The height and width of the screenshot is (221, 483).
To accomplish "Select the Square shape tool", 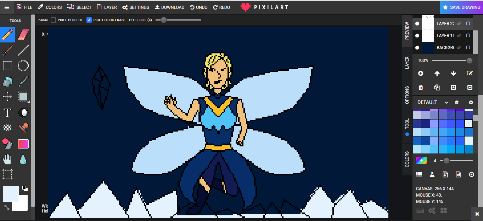I will pyautogui.click(x=8, y=66).
